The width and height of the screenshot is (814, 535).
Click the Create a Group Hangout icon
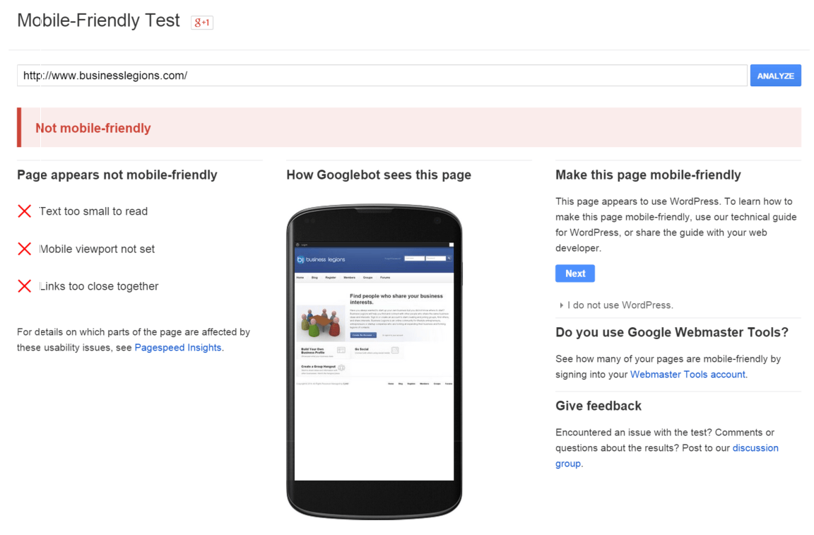pyautogui.click(x=341, y=368)
